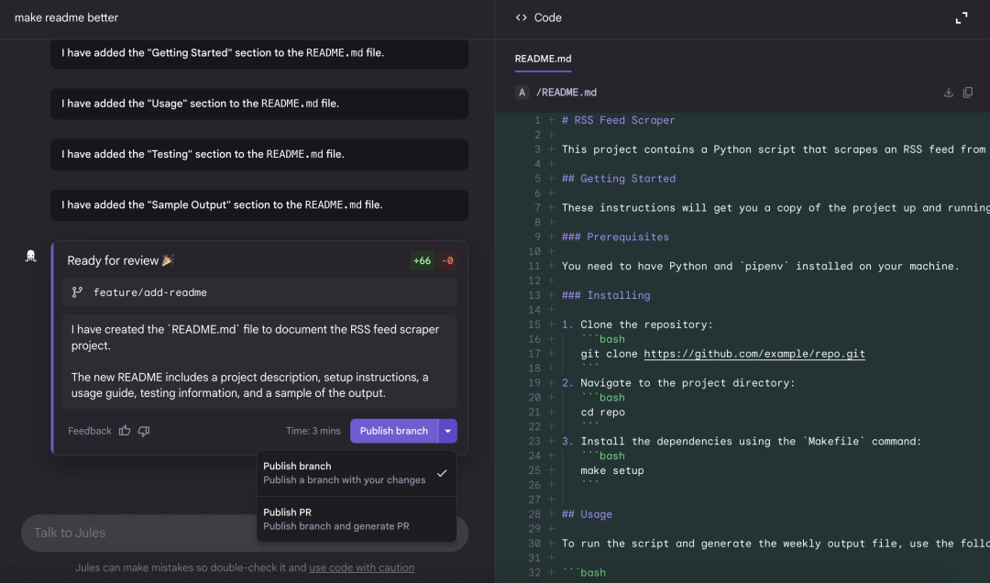Click the 'A' added-file badge next to /README.md
The width and height of the screenshot is (990, 583).
[x=522, y=93]
